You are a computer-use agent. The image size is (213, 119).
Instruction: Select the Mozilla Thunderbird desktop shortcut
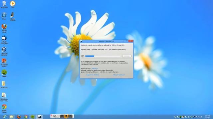pos(4,40)
